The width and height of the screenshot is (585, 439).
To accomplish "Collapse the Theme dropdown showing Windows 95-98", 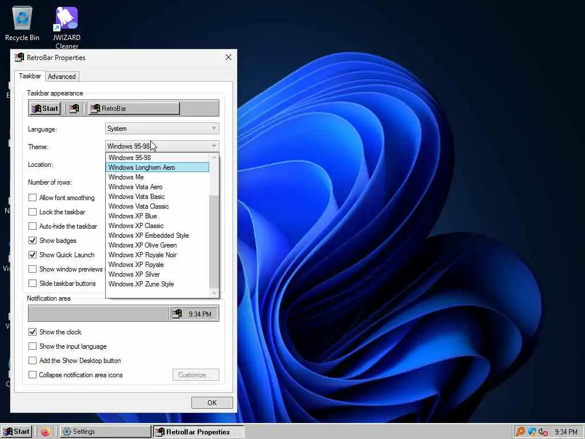I will (162, 146).
